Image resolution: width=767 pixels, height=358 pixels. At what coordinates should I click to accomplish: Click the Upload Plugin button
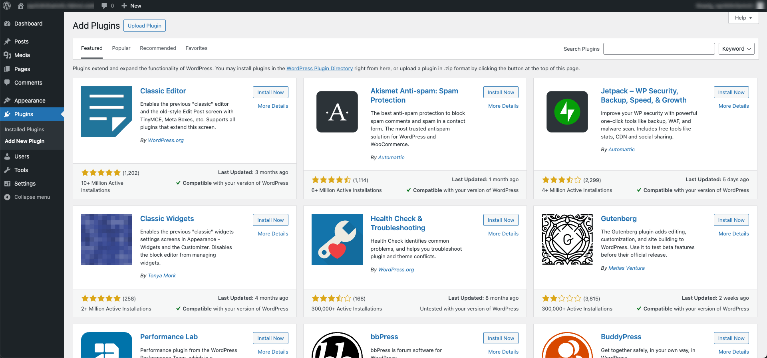tap(144, 26)
